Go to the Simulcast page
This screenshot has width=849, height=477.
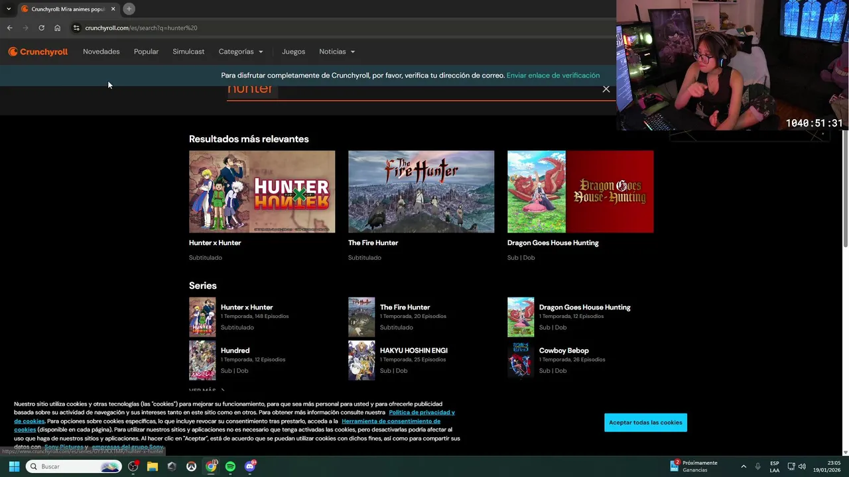[188, 52]
